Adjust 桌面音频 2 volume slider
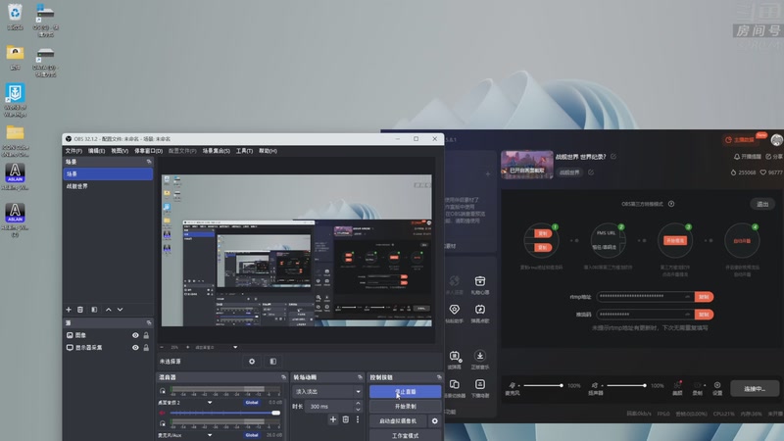784x441 pixels. [x=225, y=413]
